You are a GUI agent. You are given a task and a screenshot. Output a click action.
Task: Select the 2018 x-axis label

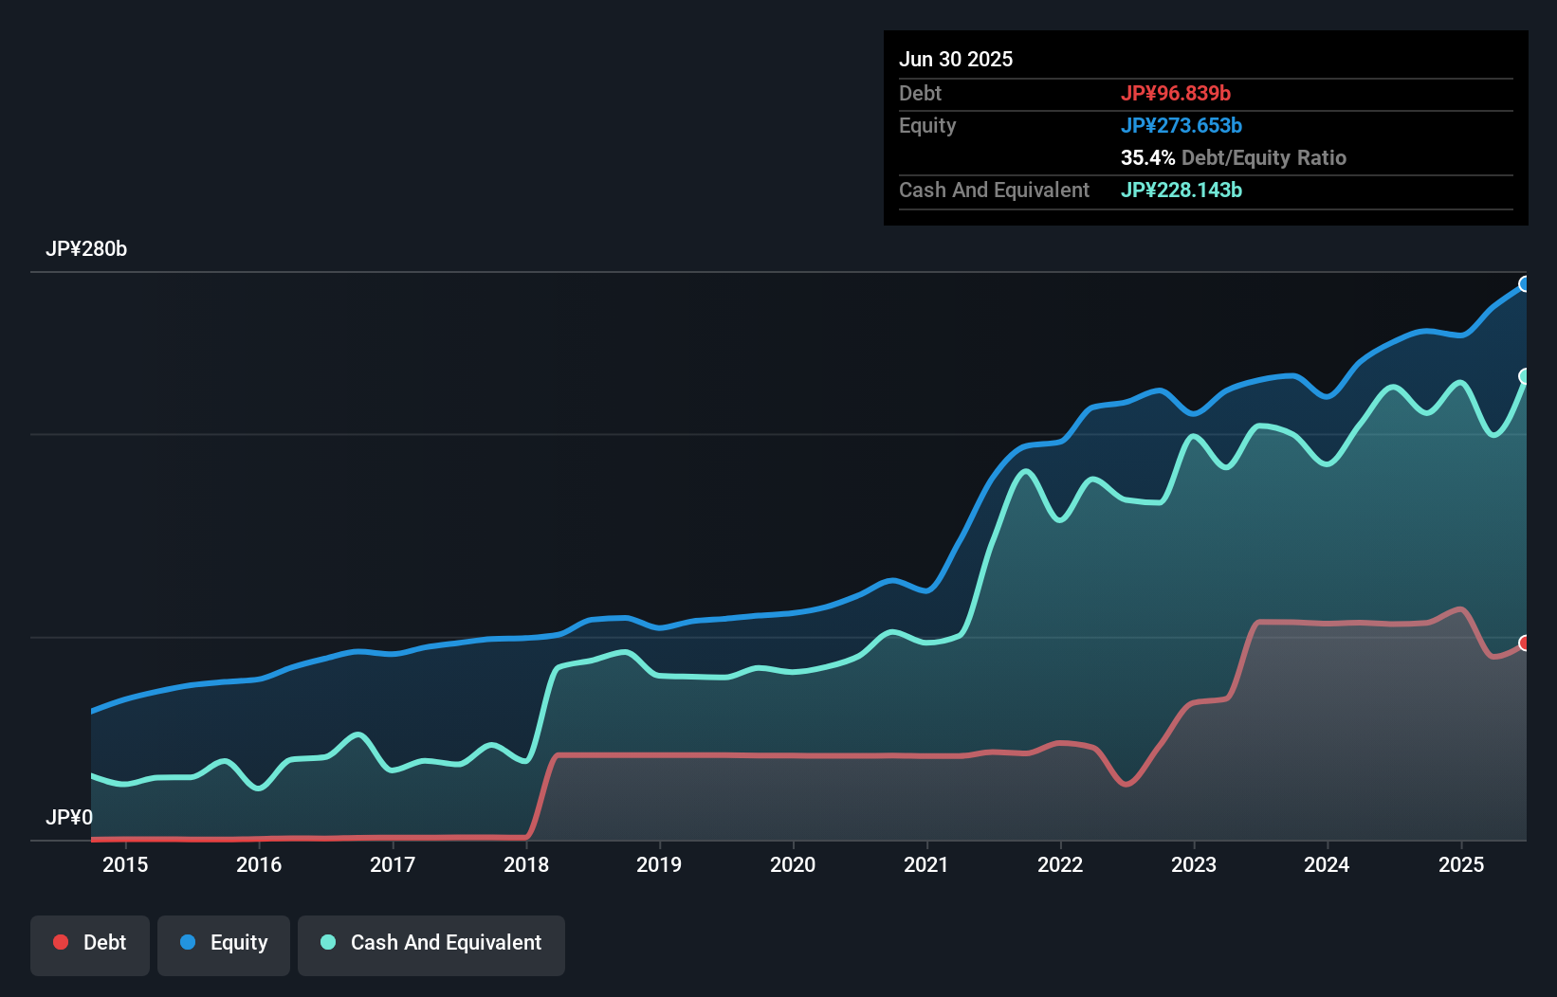pyautogui.click(x=526, y=864)
